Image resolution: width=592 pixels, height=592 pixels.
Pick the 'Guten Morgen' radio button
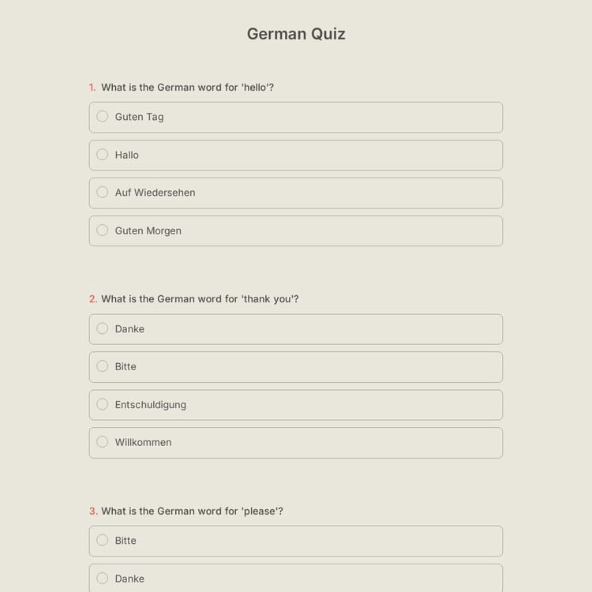click(x=103, y=230)
